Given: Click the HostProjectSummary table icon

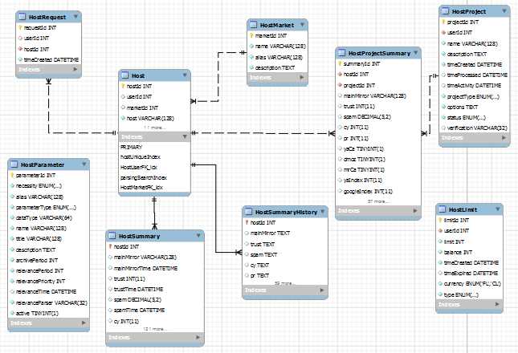Looking at the screenshot, I should point(342,53).
